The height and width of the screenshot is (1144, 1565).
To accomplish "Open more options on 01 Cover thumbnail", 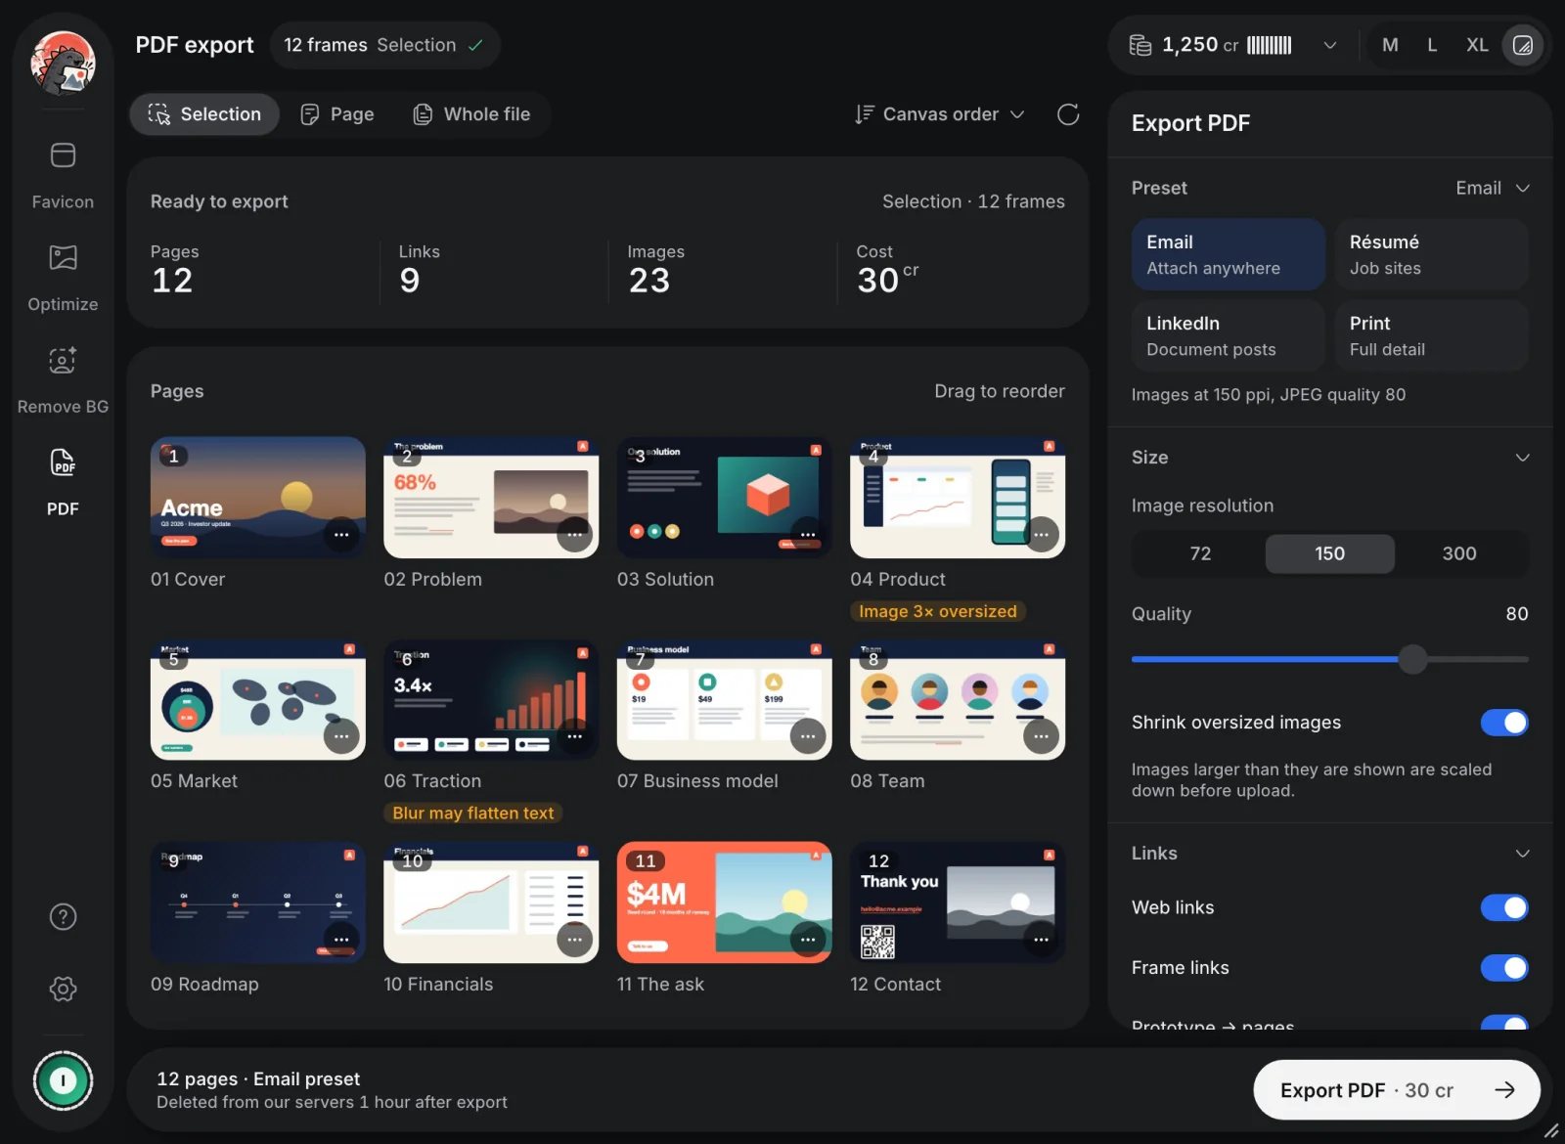I will click(341, 535).
